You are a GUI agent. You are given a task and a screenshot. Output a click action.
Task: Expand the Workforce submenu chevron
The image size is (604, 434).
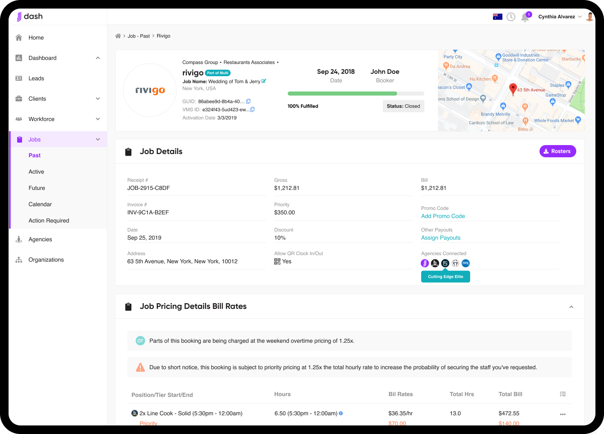coord(98,119)
